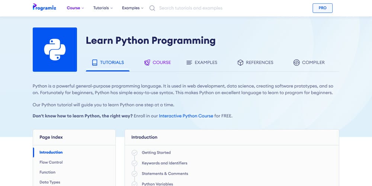The image size is (372, 186).
Task: Open the Statements & Comments tutorial
Action: (x=165, y=174)
